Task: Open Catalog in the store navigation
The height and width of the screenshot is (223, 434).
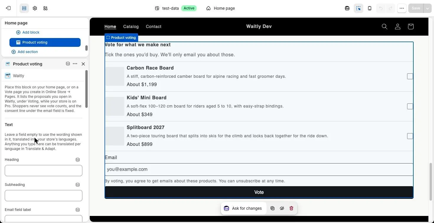Action: (x=131, y=27)
